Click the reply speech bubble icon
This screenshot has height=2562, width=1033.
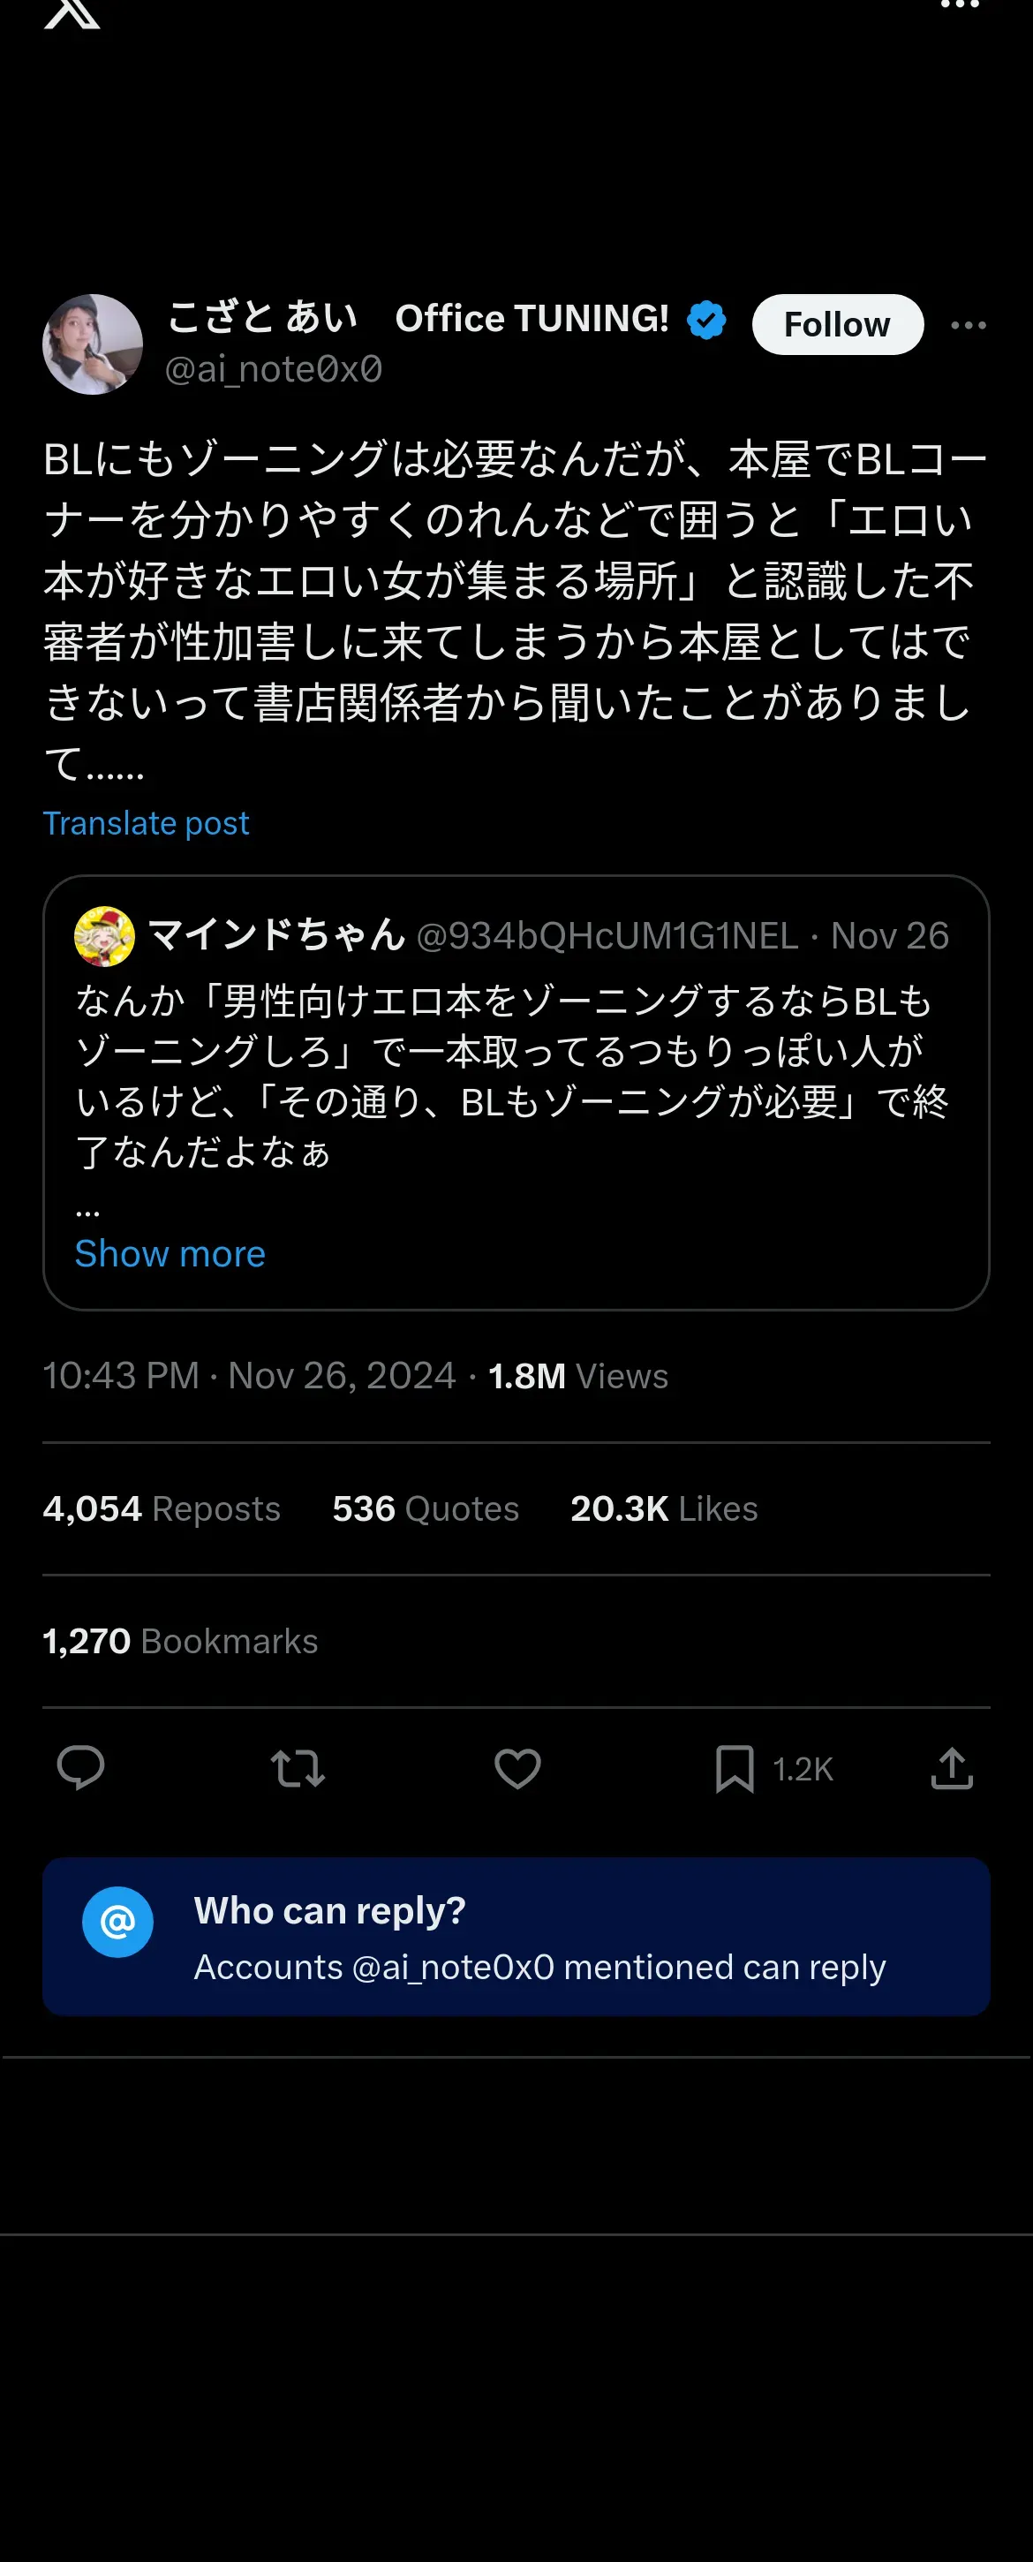pyautogui.click(x=80, y=1768)
